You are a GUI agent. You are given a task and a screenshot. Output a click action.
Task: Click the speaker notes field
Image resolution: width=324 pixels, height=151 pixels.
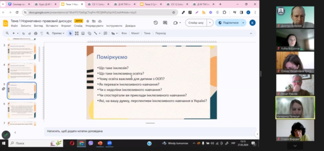tap(150, 132)
